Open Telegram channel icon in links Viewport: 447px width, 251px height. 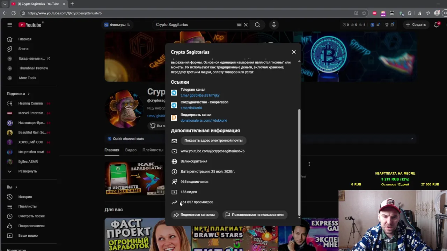pyautogui.click(x=174, y=92)
